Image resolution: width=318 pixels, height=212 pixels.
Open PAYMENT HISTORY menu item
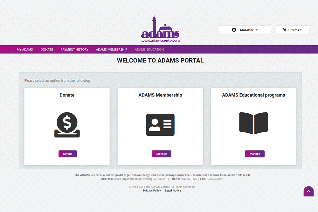[74, 50]
